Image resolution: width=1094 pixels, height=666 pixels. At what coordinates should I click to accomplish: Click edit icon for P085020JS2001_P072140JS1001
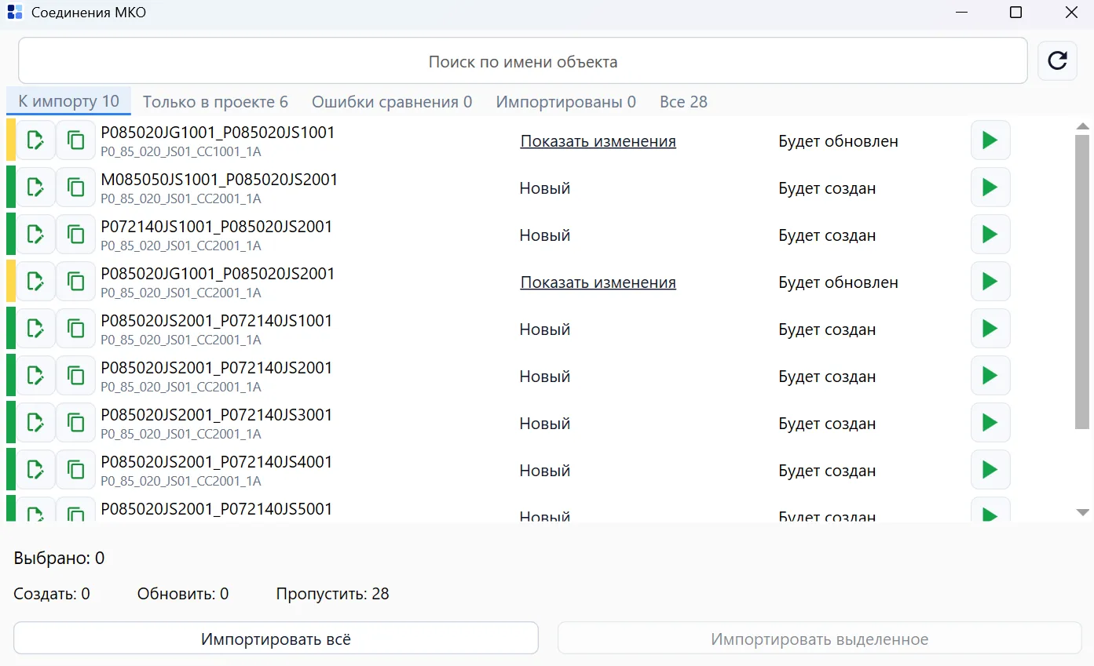click(35, 329)
